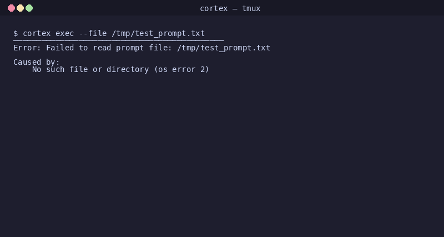Image resolution: width=444 pixels, height=237 pixels.
Task: Click the word "directory" in the error cause
Action: click(x=128, y=69)
